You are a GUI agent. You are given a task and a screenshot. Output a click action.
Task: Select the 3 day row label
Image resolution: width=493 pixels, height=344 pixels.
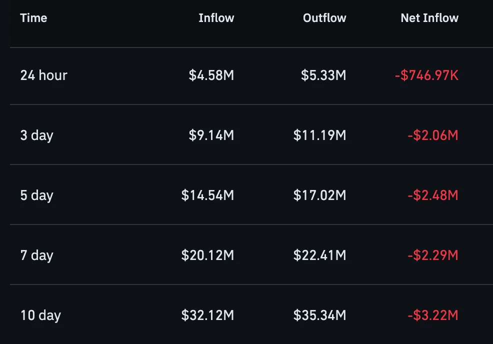click(x=37, y=135)
